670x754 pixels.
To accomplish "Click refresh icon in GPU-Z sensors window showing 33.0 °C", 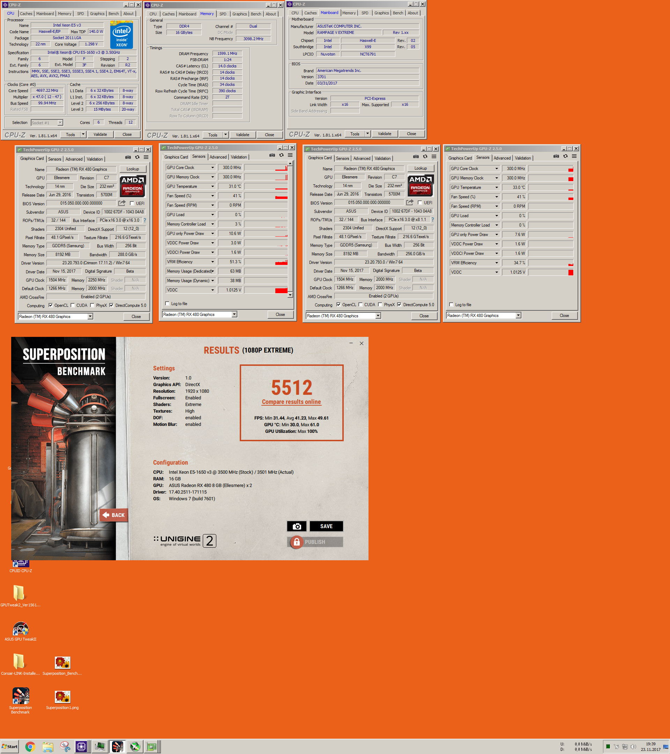I will coord(565,156).
